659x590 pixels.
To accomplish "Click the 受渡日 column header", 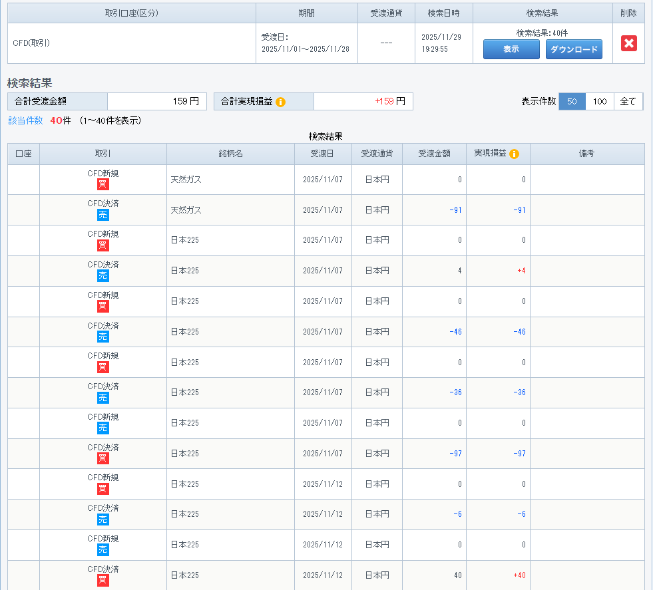I will pos(323,154).
